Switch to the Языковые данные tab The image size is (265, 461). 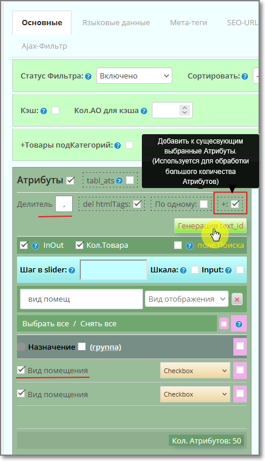[x=116, y=23]
